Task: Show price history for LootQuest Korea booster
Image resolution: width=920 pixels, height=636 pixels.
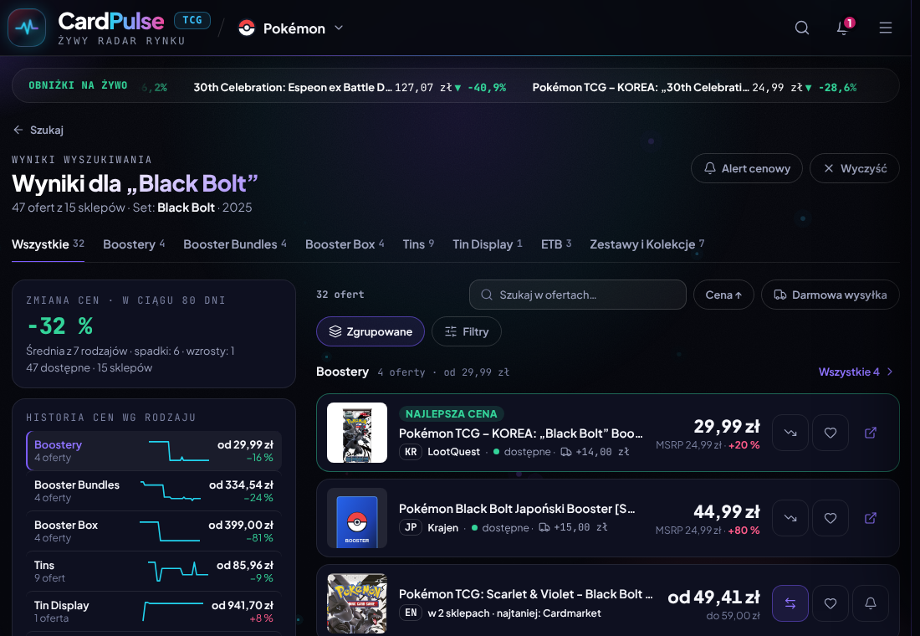Action: (x=790, y=433)
